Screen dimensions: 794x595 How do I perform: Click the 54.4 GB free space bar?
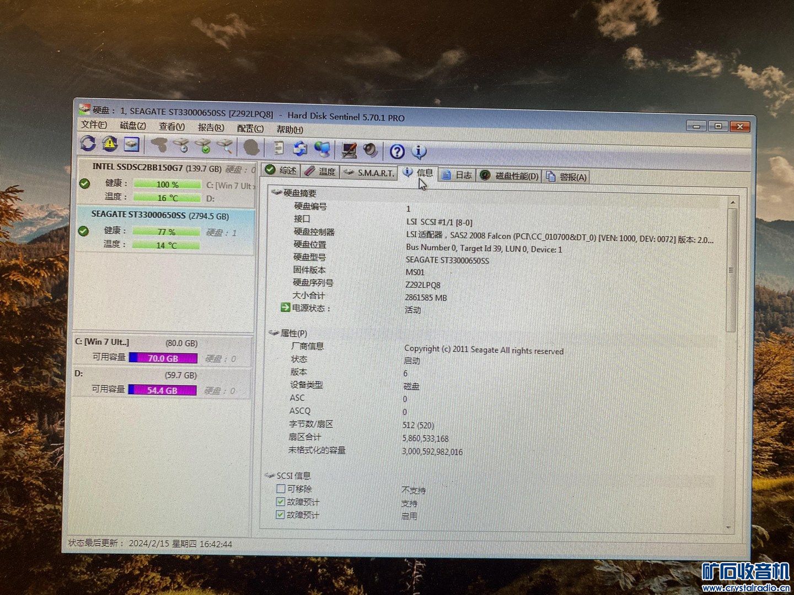(162, 390)
